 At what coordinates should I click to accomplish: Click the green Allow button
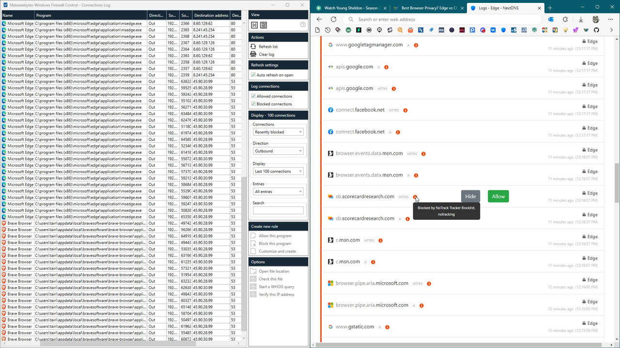(498, 196)
